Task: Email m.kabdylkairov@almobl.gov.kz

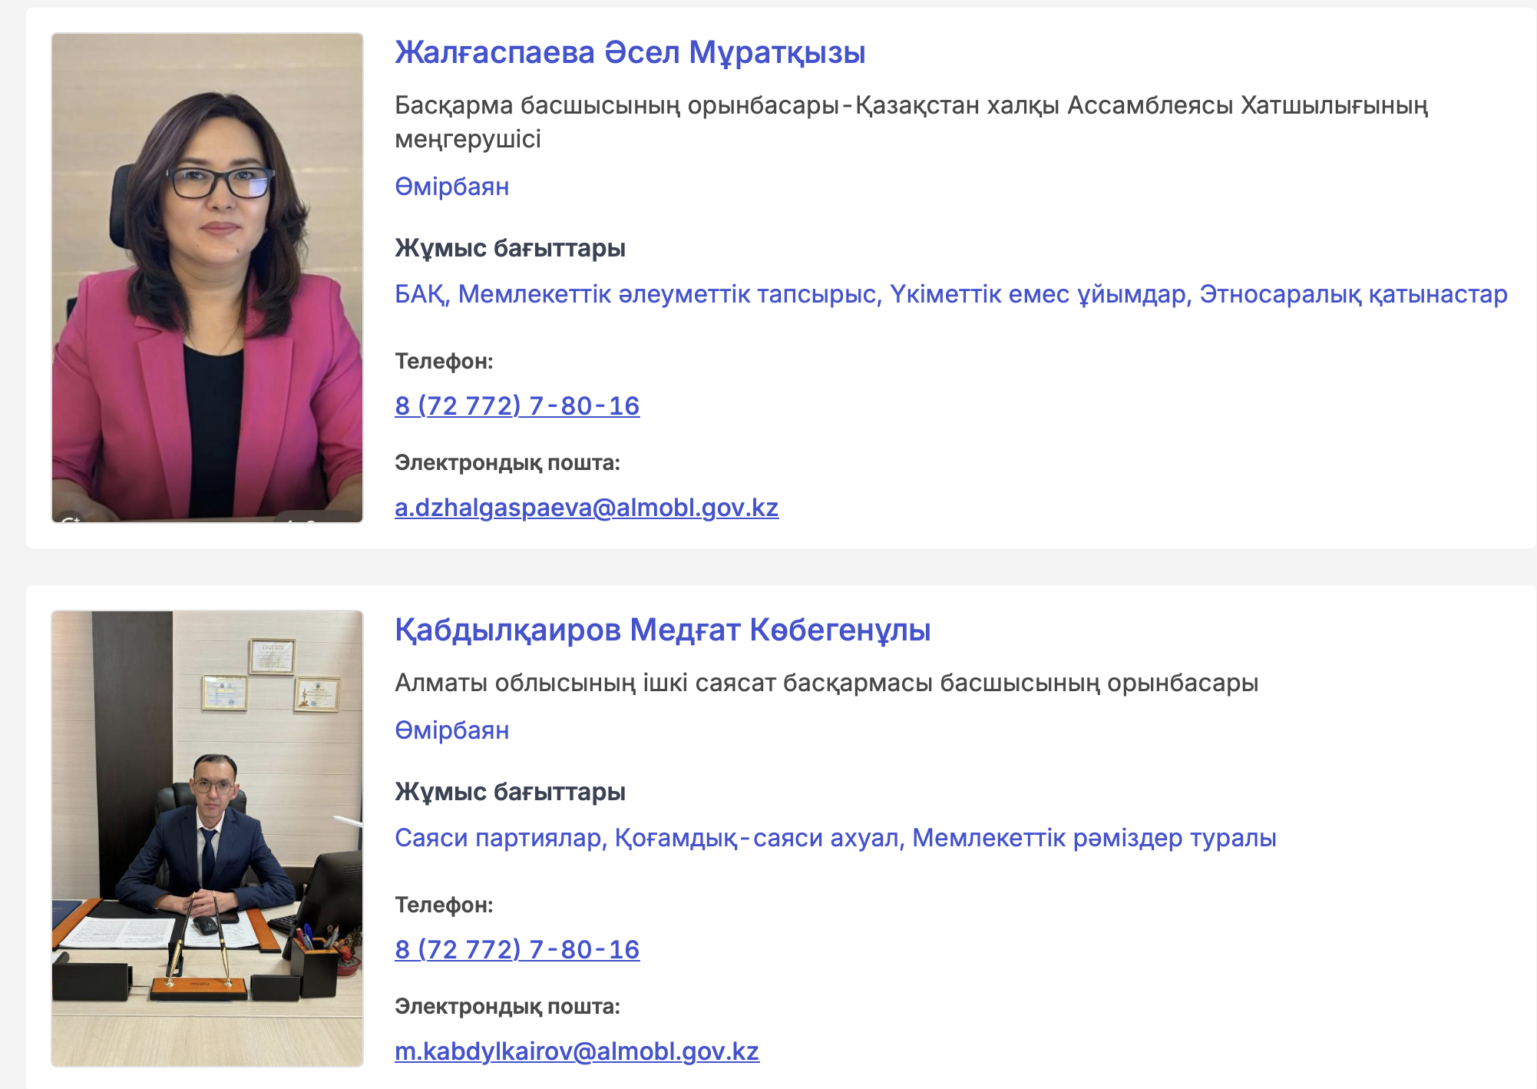Action: (x=577, y=1051)
